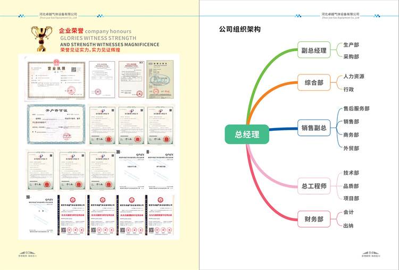Select the 副总经理 branch node

[x=313, y=51]
